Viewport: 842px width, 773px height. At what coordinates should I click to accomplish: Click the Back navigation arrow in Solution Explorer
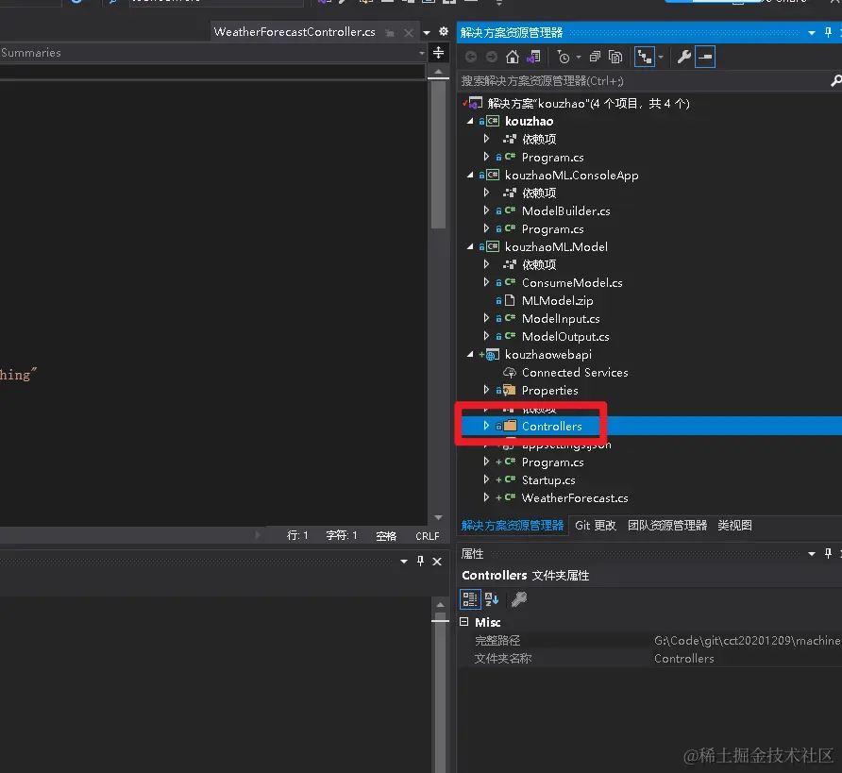tap(471, 57)
